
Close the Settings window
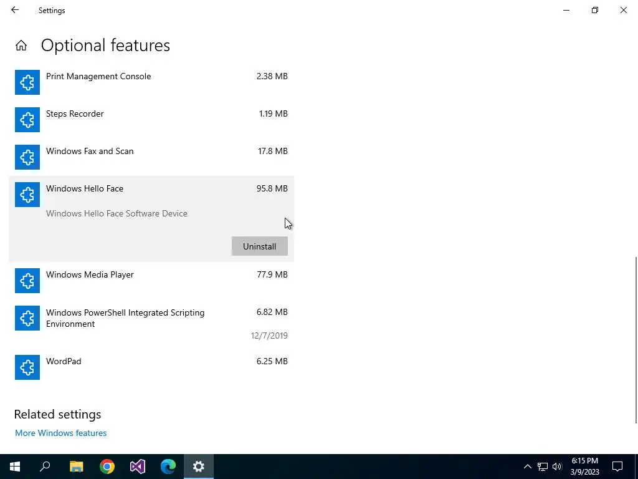pyautogui.click(x=623, y=10)
